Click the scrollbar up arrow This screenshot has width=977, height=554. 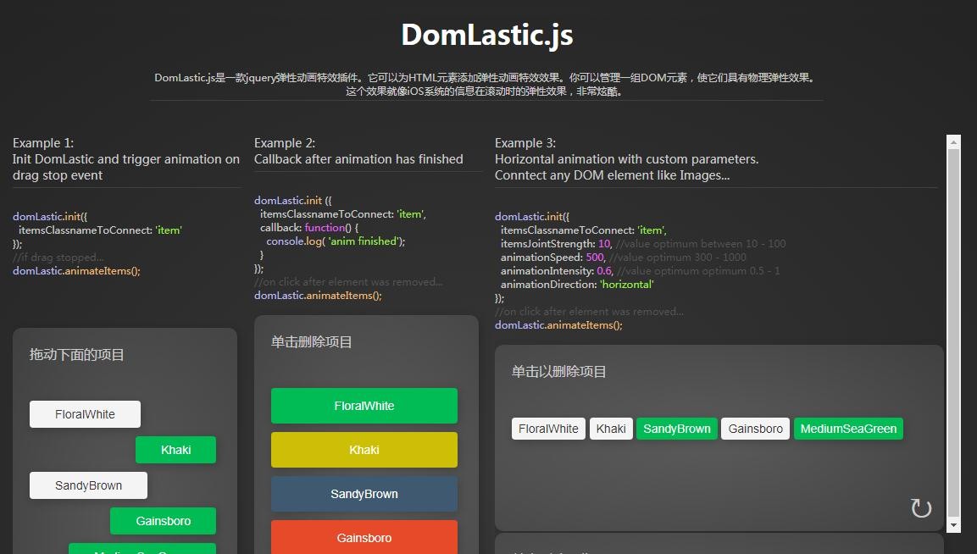click(x=952, y=141)
